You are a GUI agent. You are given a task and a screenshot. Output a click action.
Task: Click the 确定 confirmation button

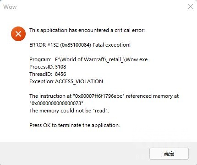(169, 154)
